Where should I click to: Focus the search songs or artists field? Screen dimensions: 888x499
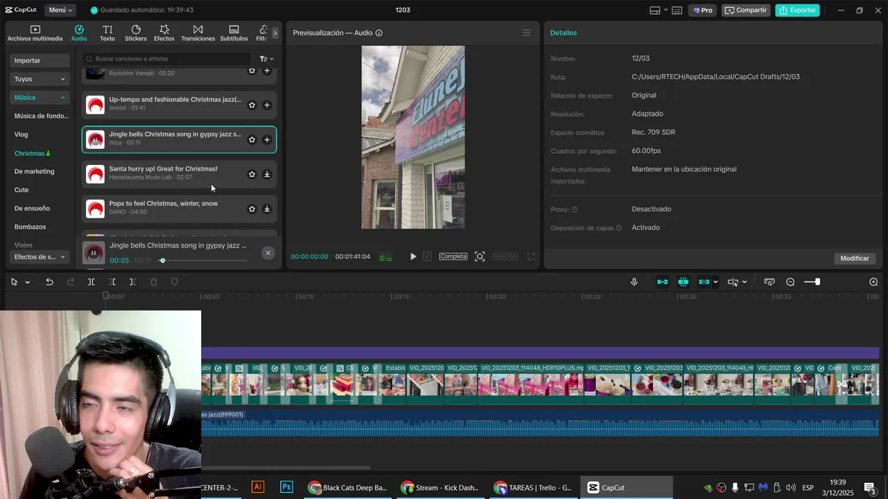point(166,59)
